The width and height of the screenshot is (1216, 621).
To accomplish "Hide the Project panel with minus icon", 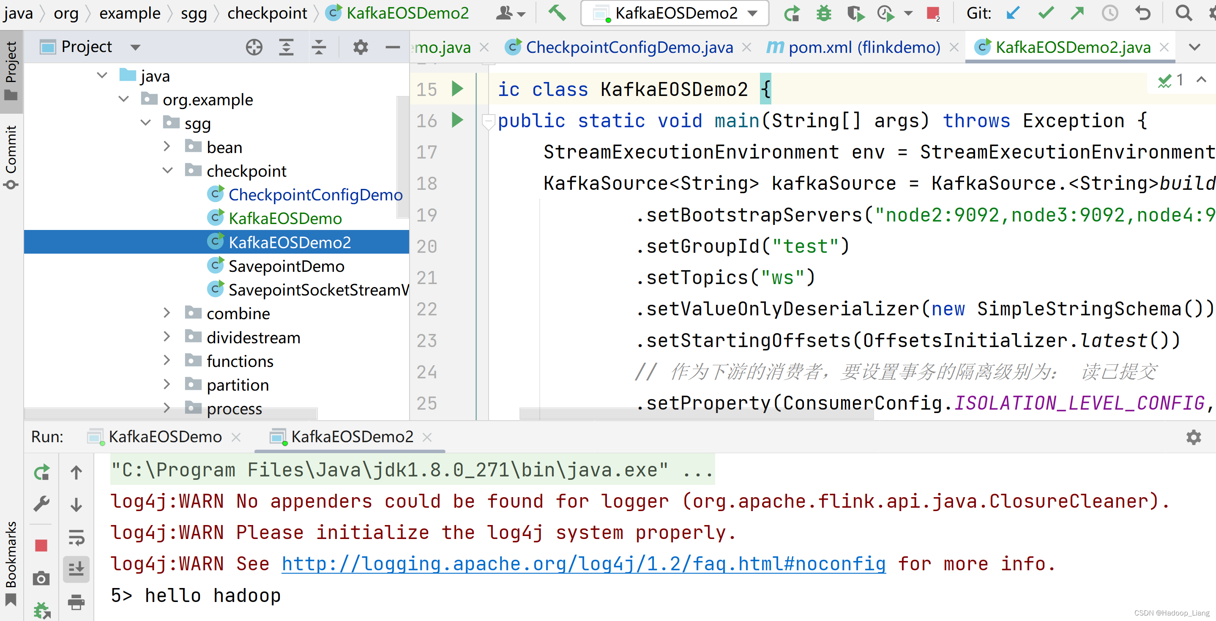I will coord(392,47).
